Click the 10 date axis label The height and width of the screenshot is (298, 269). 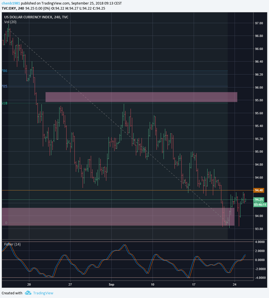[153, 284]
